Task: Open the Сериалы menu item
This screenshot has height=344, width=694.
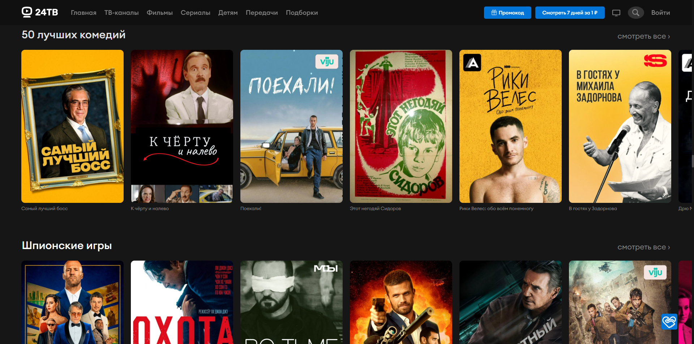Action: 195,12
